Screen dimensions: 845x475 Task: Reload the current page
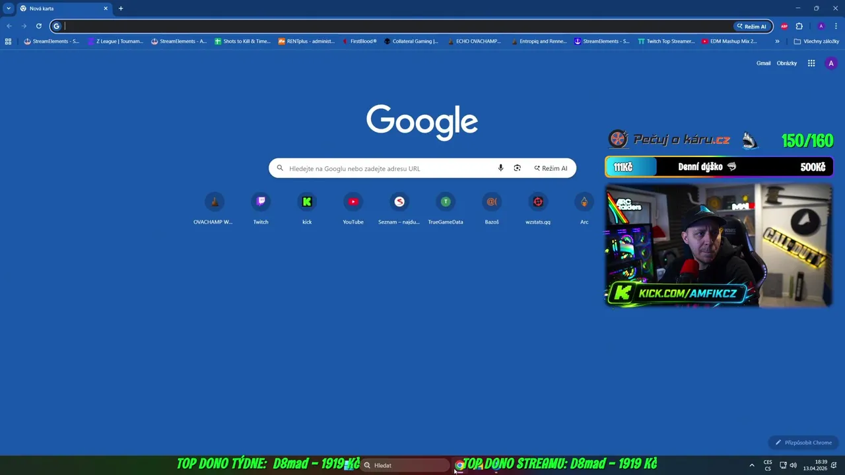click(39, 26)
